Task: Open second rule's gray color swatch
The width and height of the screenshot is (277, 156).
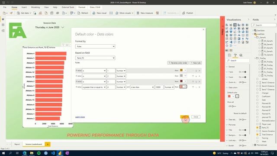Action: [x=183, y=76]
